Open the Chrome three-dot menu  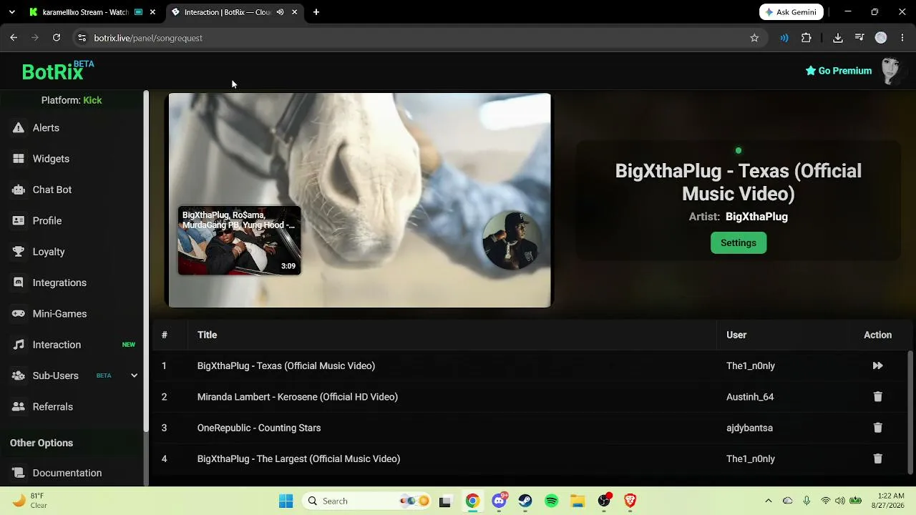click(x=902, y=38)
